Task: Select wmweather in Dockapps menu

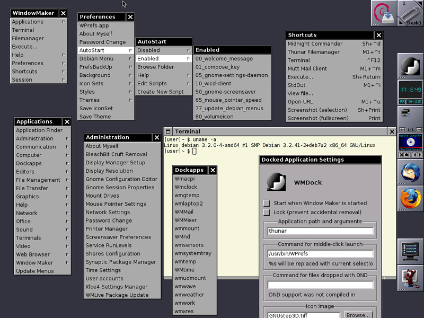Action: click(x=195, y=295)
